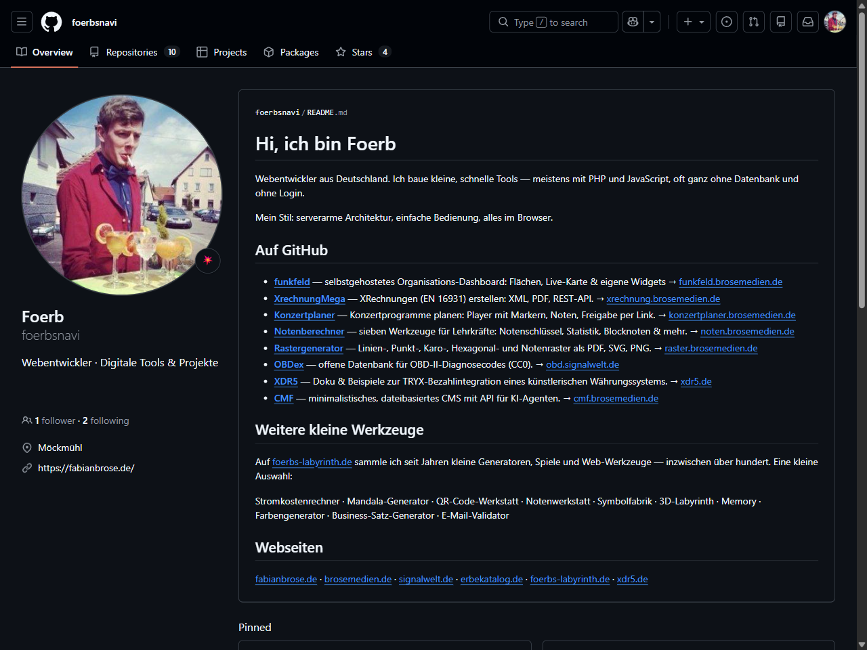Click the status badge on the avatar
The height and width of the screenshot is (650, 867).
tap(208, 261)
